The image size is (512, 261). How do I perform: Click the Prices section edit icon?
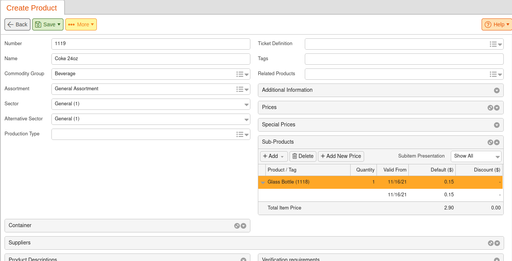click(490, 108)
